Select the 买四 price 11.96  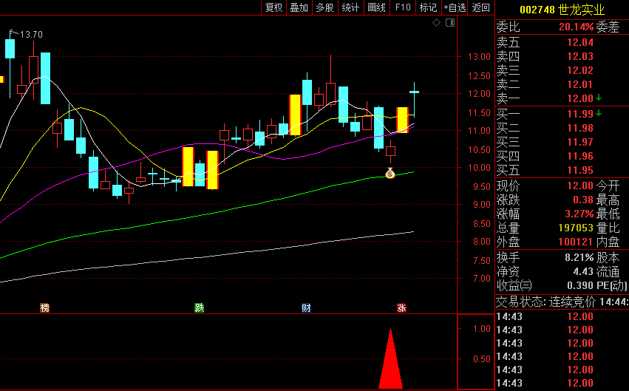(580, 157)
